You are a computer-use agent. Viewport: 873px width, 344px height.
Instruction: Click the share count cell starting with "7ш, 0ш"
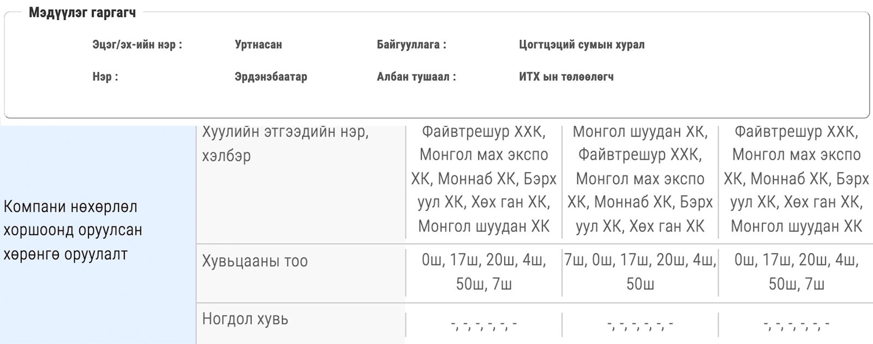pyautogui.click(x=640, y=271)
